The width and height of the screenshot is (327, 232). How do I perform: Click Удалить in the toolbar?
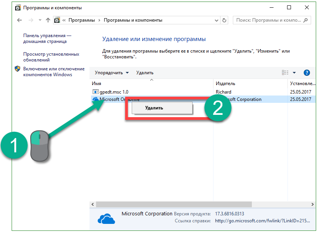(x=145, y=73)
